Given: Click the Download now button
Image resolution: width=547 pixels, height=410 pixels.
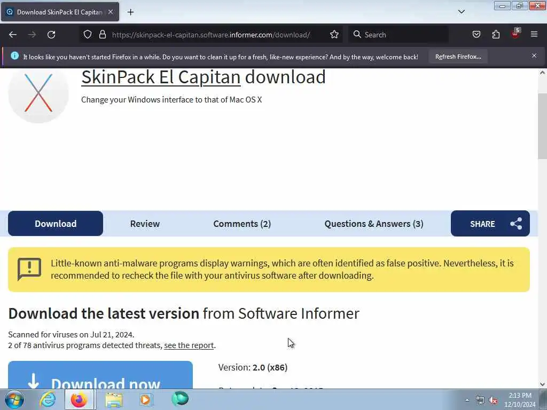Looking at the screenshot, I should (100, 375).
